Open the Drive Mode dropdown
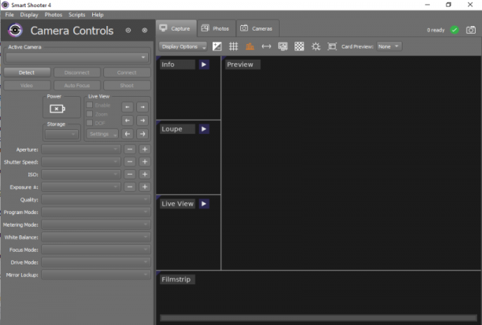The width and height of the screenshot is (482, 325). point(96,262)
